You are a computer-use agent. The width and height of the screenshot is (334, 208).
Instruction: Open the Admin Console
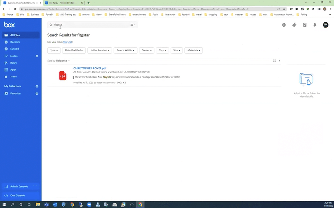pos(20,187)
